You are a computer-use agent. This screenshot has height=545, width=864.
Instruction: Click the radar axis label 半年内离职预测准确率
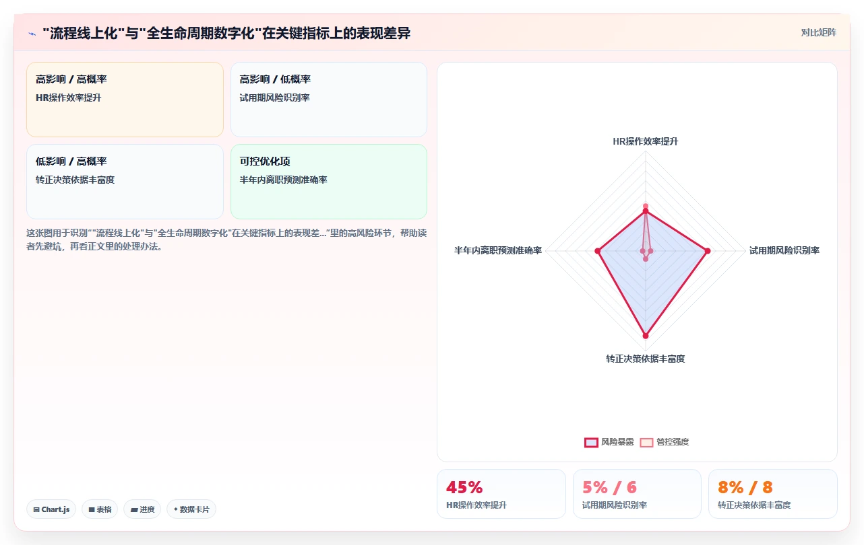(498, 250)
